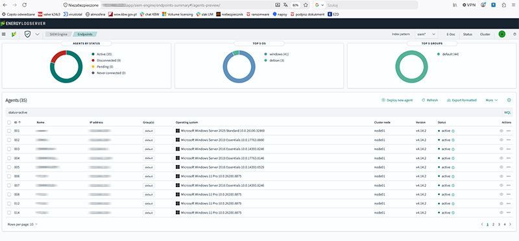Open the siem* index pattern dropdown
The width and height of the screenshot is (519, 241).
tap(426, 34)
